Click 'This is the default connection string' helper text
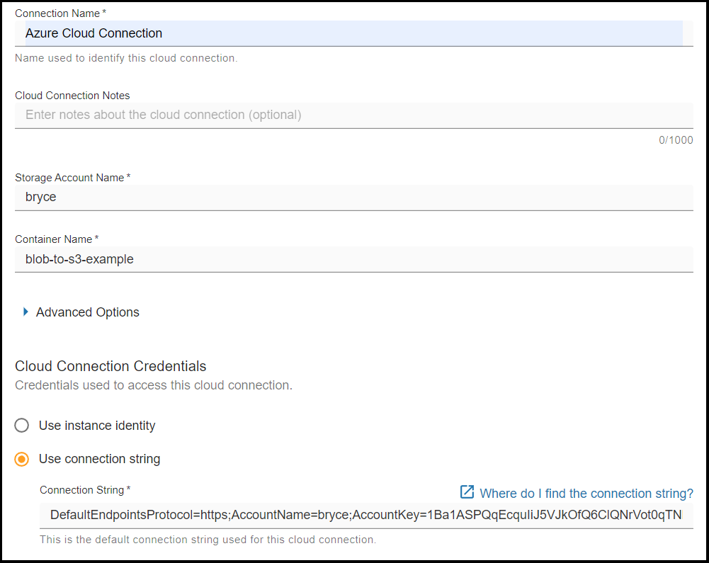The width and height of the screenshot is (709, 563). click(x=208, y=540)
